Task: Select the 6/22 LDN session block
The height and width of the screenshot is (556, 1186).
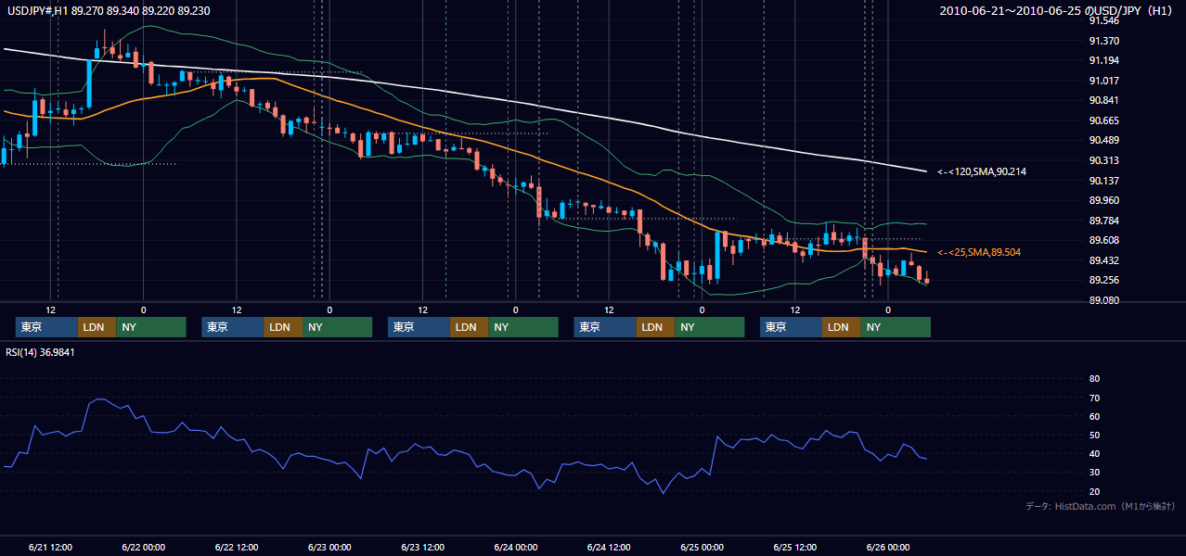Action: click(283, 327)
